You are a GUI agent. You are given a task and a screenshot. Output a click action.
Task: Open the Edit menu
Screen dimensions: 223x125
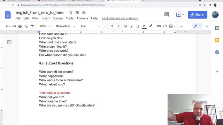pos(26,18)
